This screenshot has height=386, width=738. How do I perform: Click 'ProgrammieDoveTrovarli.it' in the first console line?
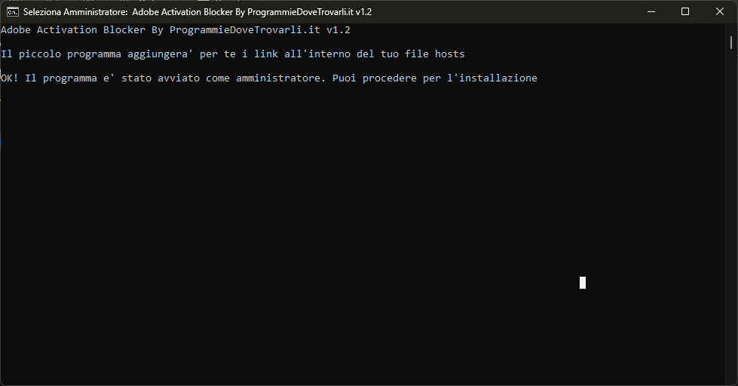(245, 29)
